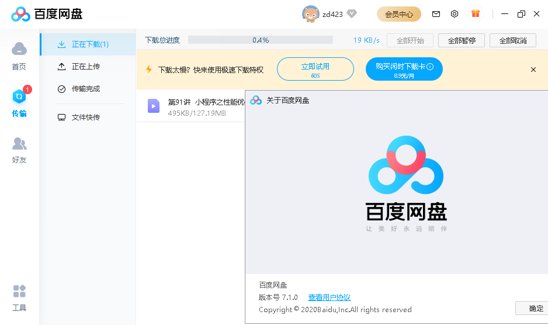Switch to the 正在下载(1) tab
548x325 pixels.
[89, 44]
